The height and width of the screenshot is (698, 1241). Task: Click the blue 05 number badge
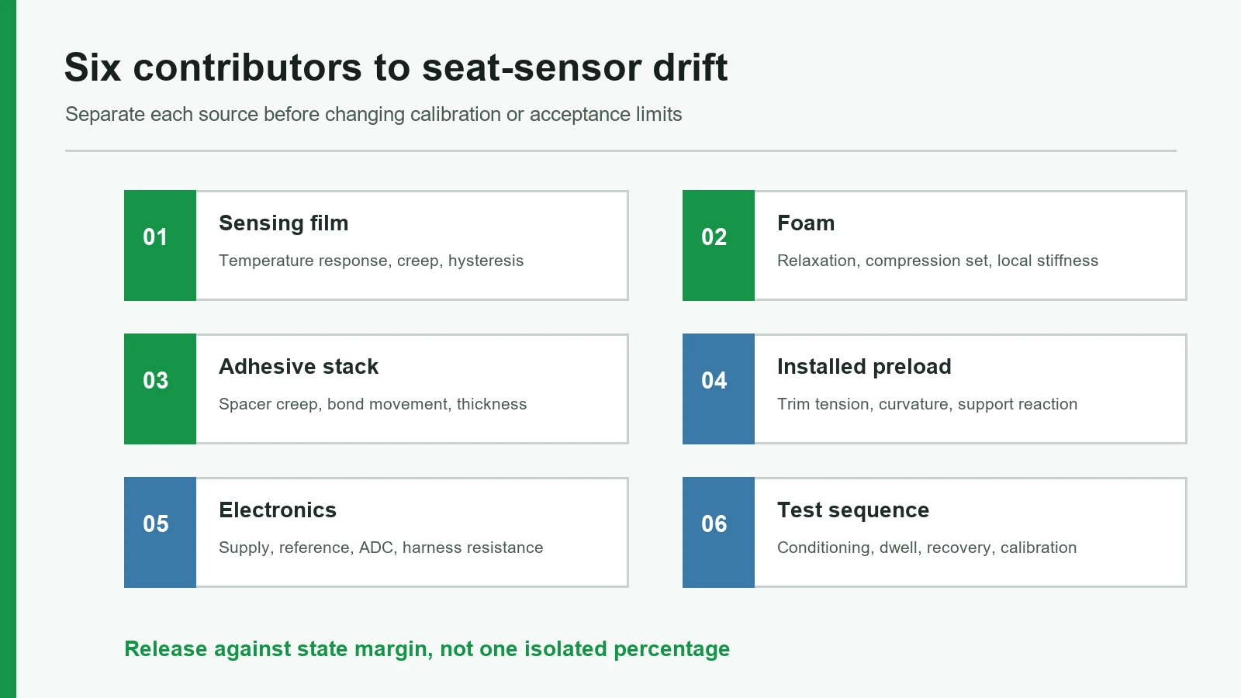pos(160,532)
